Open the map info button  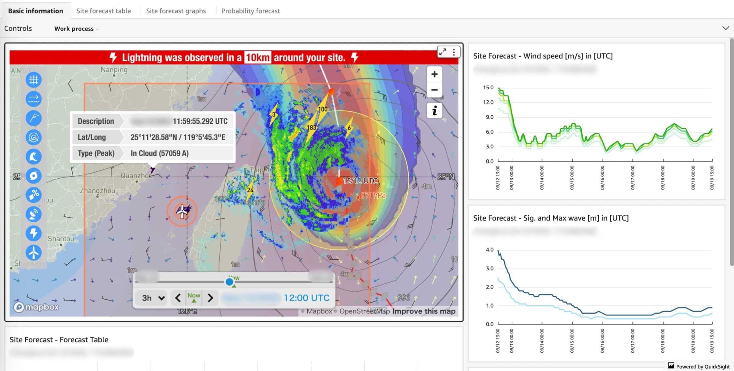tap(434, 110)
